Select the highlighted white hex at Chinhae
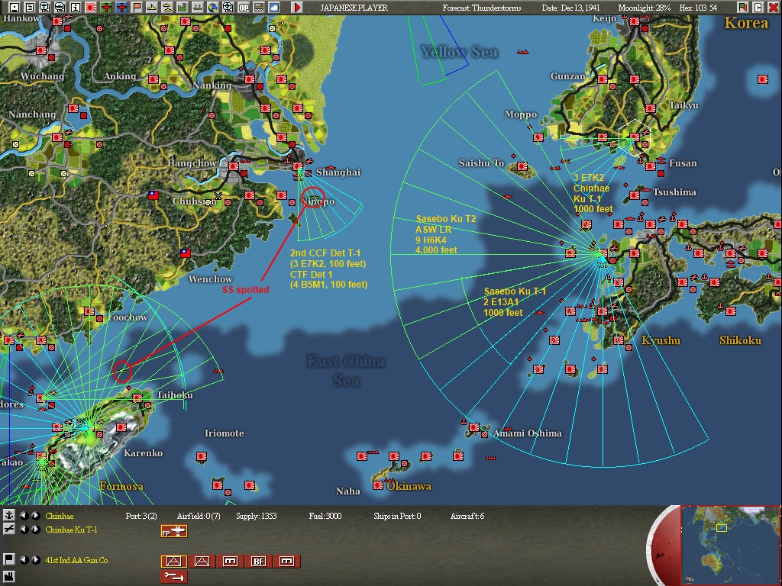This screenshot has height=586, width=782. click(635, 137)
